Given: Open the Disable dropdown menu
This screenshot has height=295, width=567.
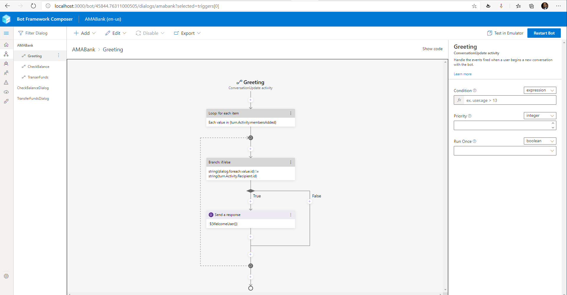Looking at the screenshot, I should [150, 33].
